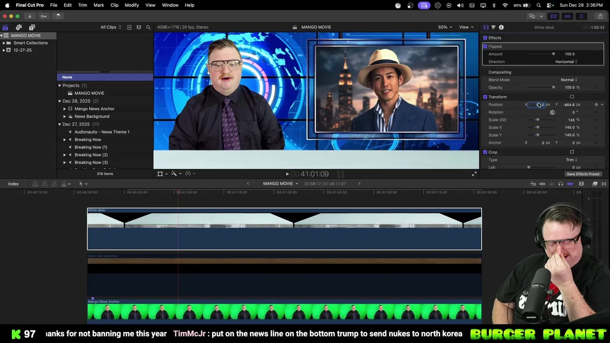Screen dimensions: 610x343
Task: Expand the Mango News Anchor clip row
Action: pos(64,109)
